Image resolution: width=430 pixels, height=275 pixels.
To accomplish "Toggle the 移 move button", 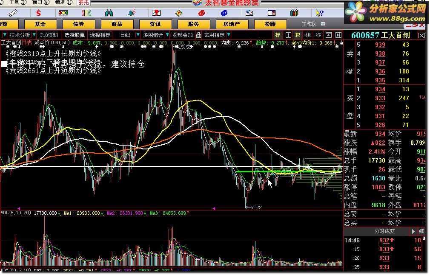I will click(x=318, y=35).
